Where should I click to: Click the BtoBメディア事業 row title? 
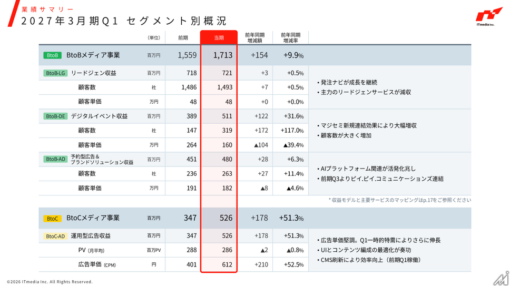coord(93,55)
